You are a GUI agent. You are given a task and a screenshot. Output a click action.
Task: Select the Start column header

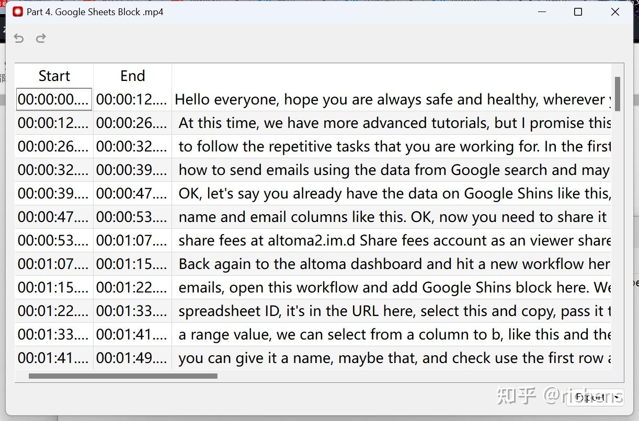pyautogui.click(x=54, y=76)
